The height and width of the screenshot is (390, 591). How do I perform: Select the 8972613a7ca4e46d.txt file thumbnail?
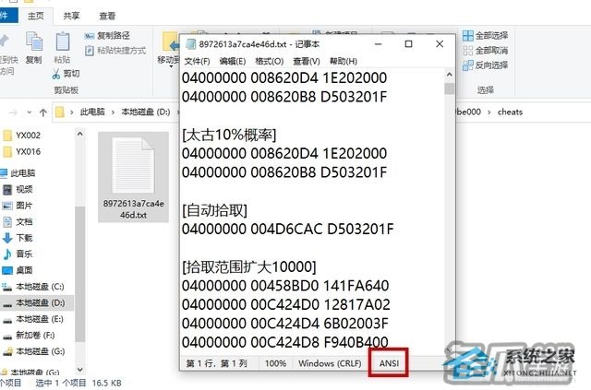(x=133, y=177)
